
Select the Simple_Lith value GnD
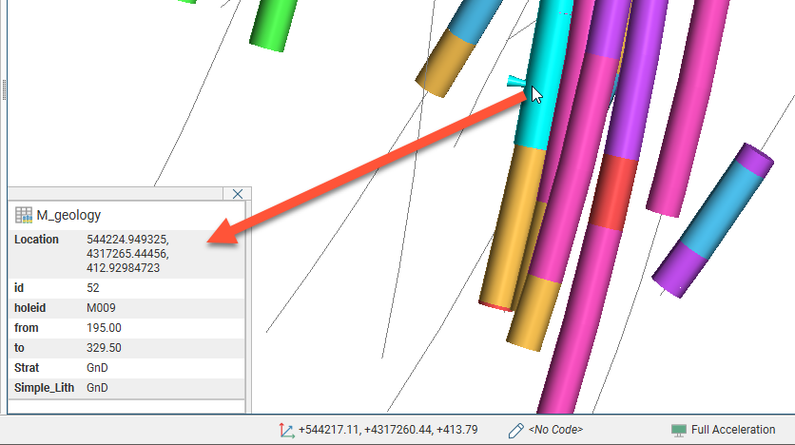point(97,388)
